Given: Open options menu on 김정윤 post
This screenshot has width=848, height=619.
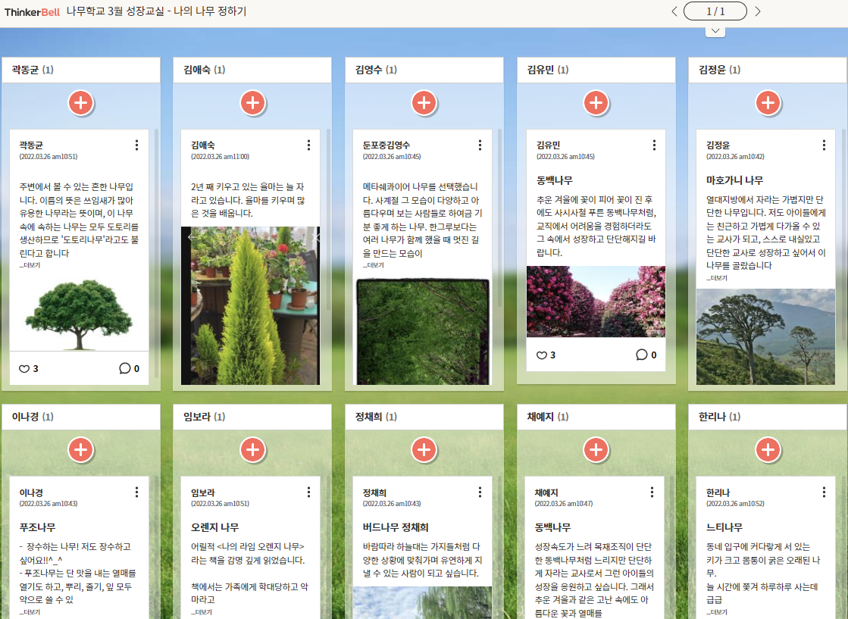Looking at the screenshot, I should point(824,145).
